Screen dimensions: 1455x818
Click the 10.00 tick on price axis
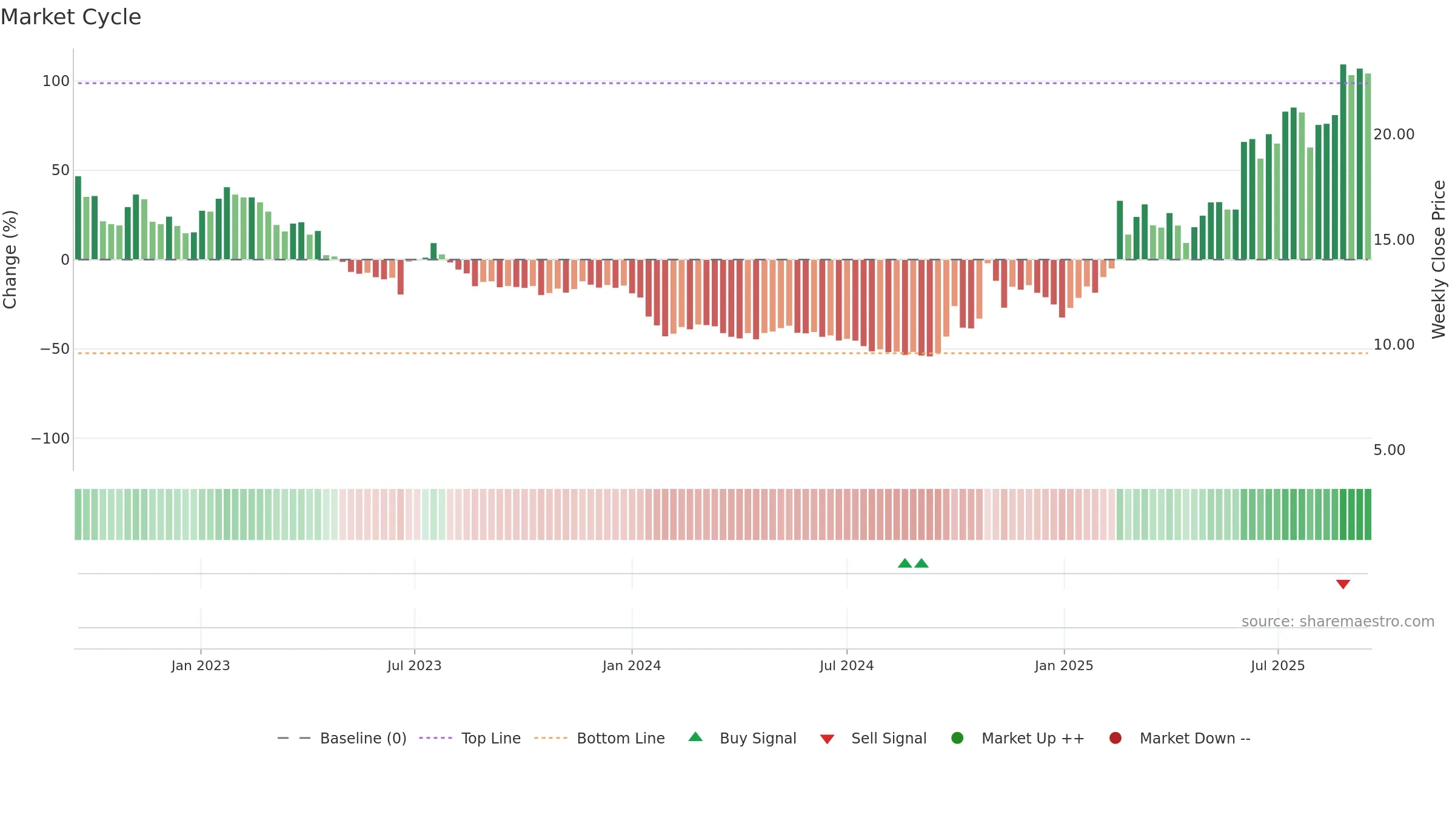[1394, 345]
